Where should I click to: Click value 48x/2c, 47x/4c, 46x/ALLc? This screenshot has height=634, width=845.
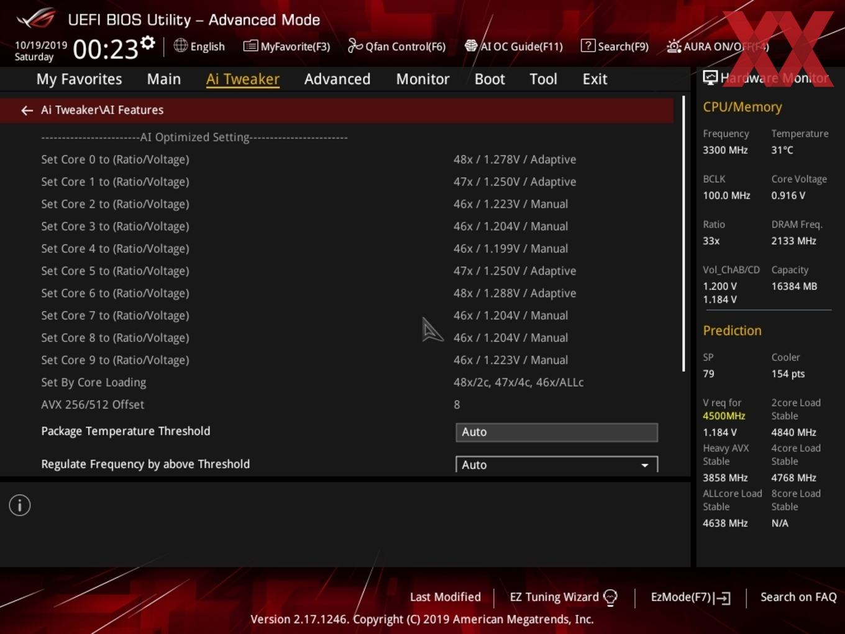click(519, 382)
